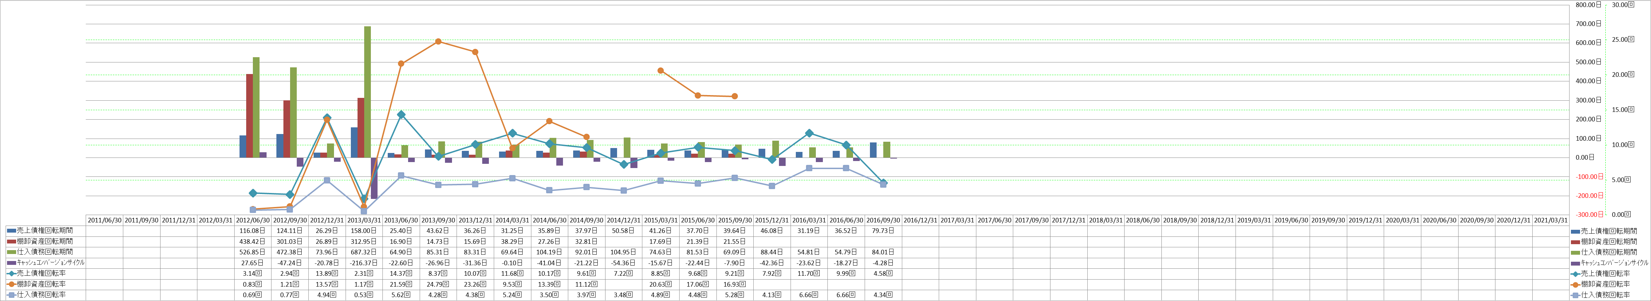Click the 800.00日 primary axis label

1587,5
